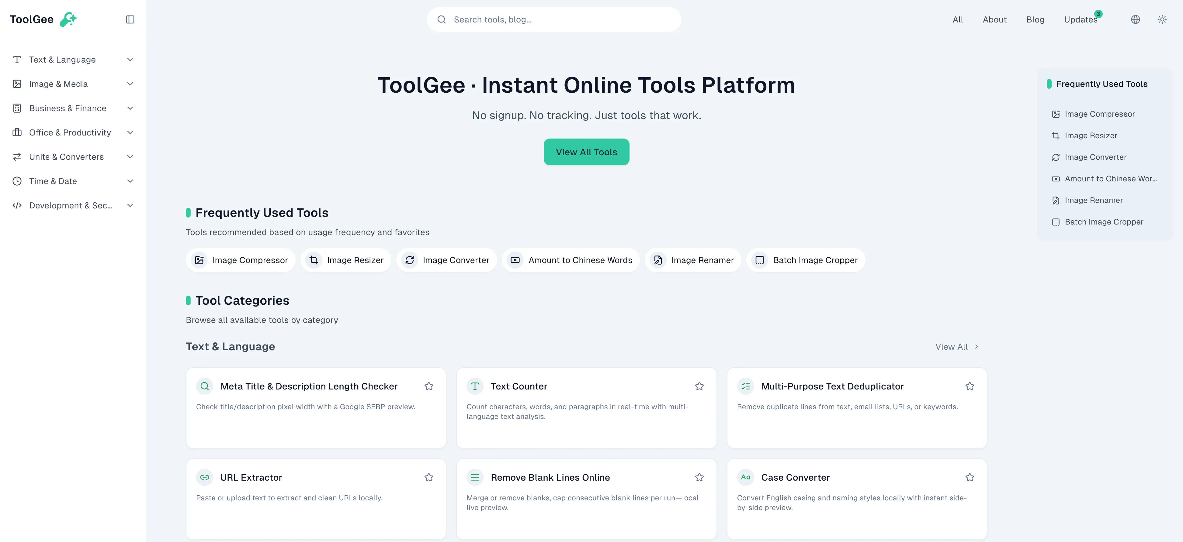Viewport: 1183px width, 542px height.
Task: Click the Updates notification badge 3
Action: (x=1098, y=14)
